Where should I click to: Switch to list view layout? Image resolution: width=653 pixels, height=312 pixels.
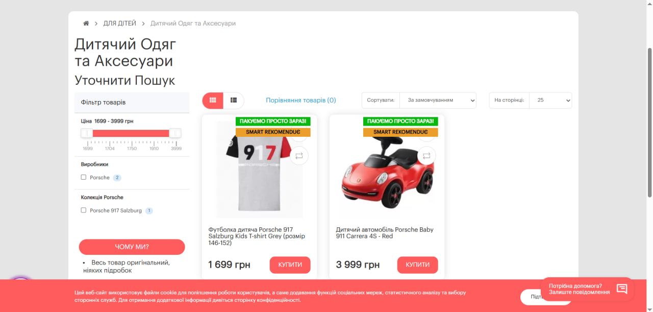coord(234,101)
